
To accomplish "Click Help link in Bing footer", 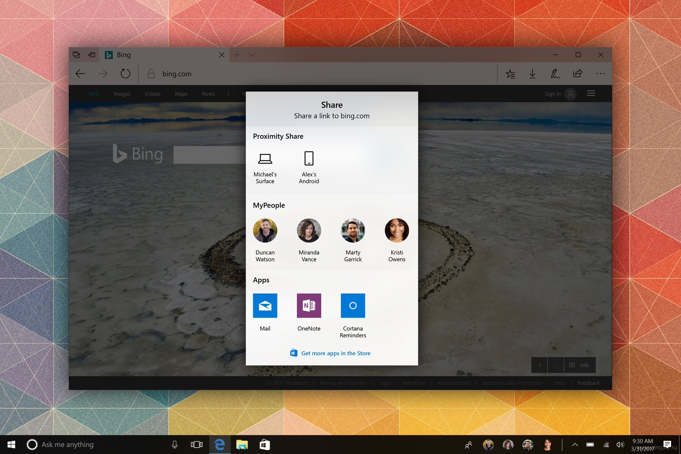I will (x=560, y=383).
